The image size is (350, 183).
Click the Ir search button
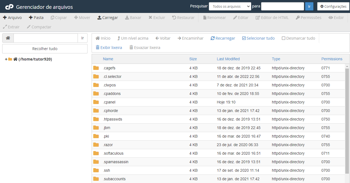(309, 6)
